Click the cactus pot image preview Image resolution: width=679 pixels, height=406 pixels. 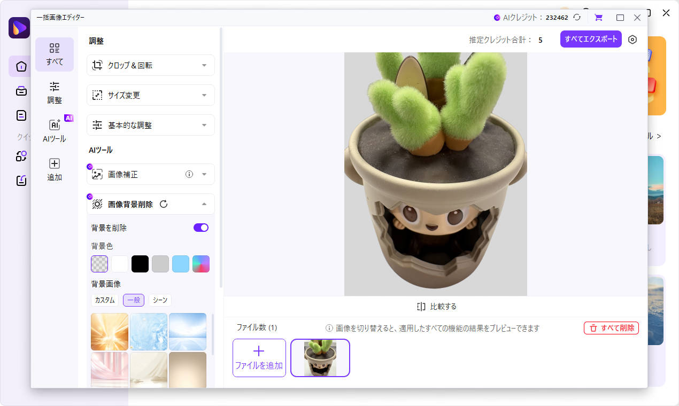(x=436, y=174)
